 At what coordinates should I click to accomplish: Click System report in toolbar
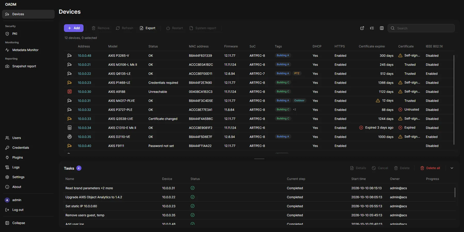[203, 28]
